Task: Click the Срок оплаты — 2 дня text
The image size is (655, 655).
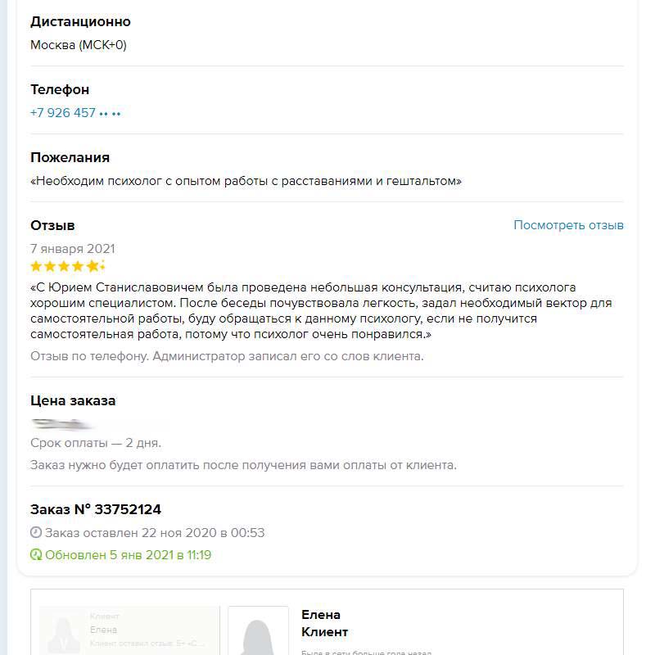Action: tap(96, 443)
